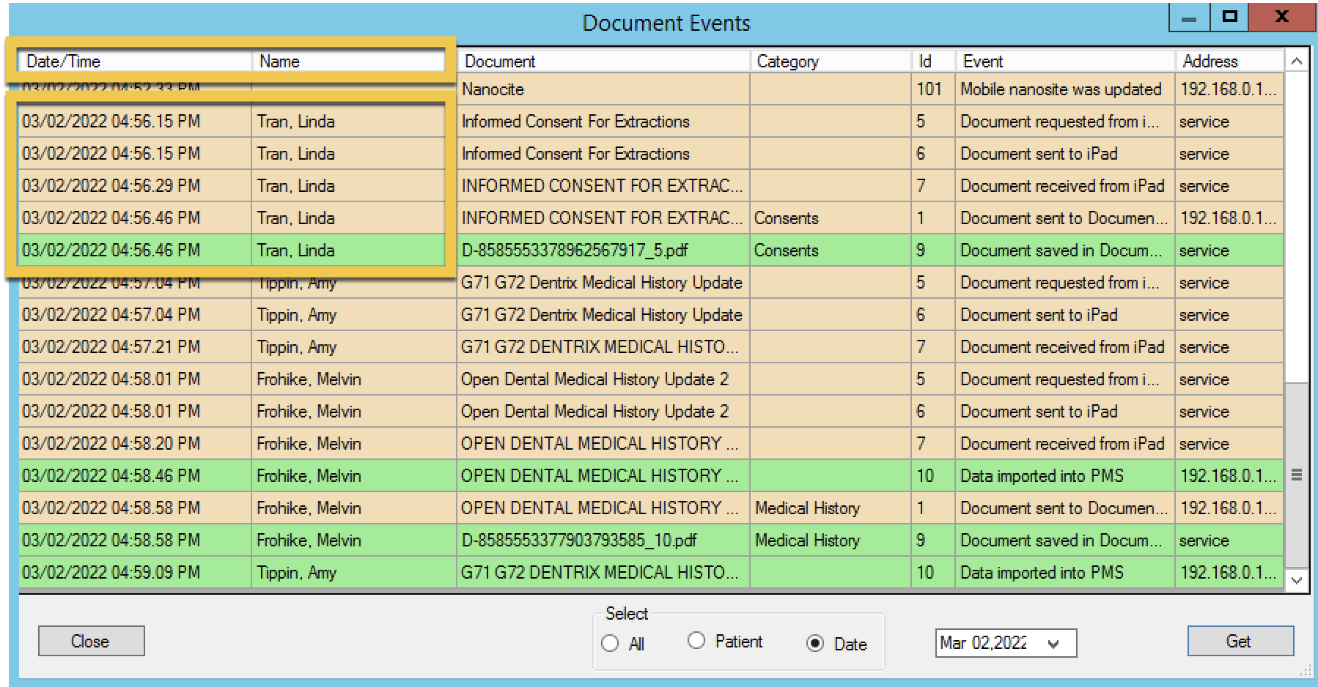The image size is (1318, 687).
Task: Maximize the Document Events window
Action: [1230, 17]
